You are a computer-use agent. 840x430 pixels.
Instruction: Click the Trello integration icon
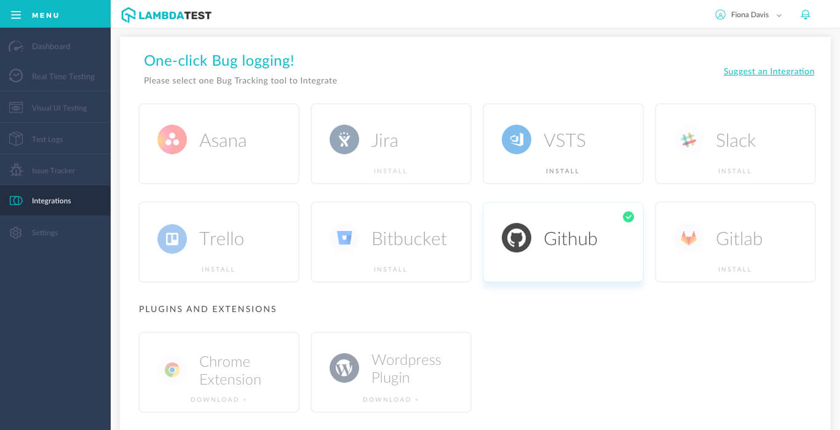coord(172,238)
